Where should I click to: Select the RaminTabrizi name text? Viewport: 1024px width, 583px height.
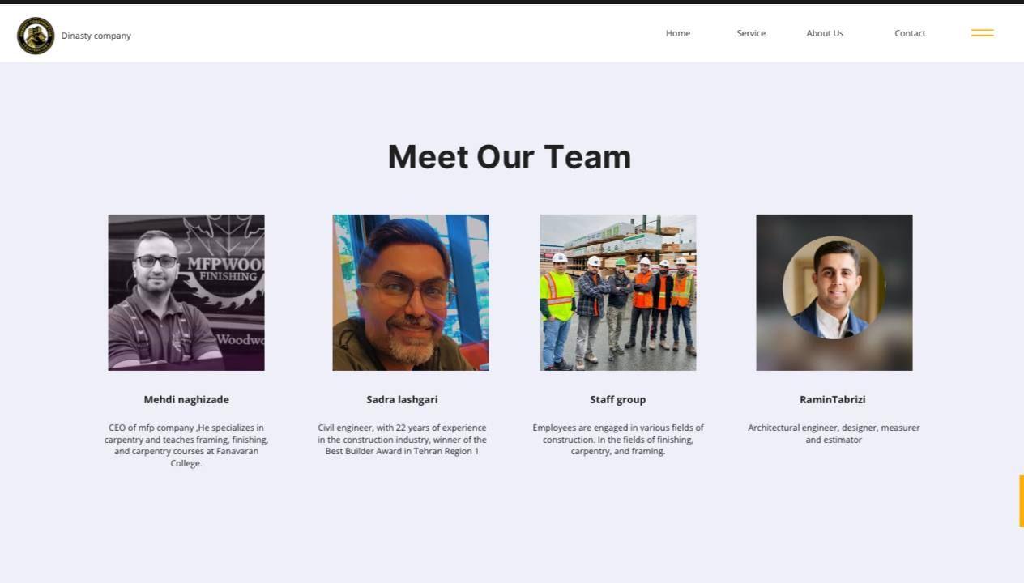[832, 399]
